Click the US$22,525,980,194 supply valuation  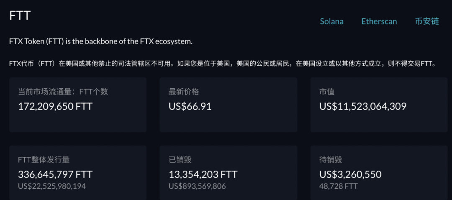coord(52,186)
